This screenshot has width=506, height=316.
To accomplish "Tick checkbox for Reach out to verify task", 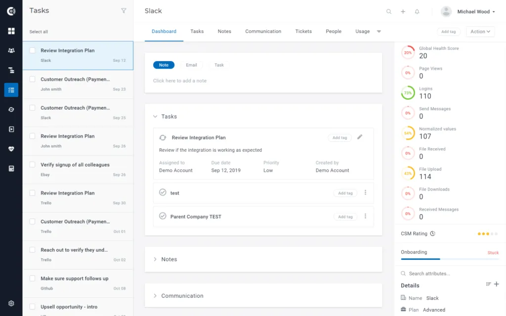I will pyautogui.click(x=32, y=250).
